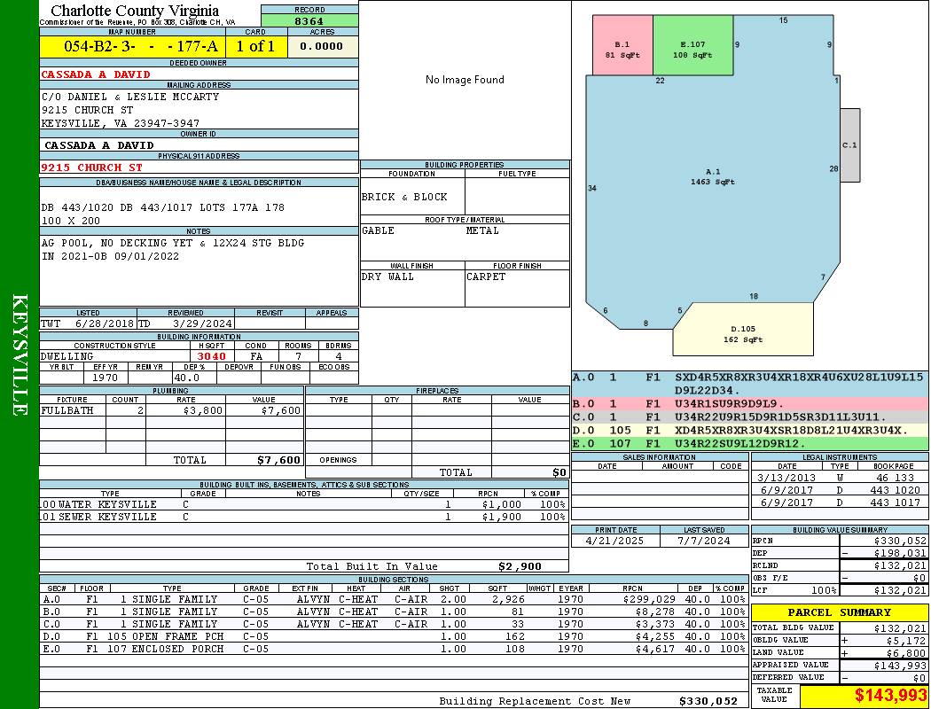
Task: Select physical 911 address 9215 CHURCH ST in red
Action: click(x=92, y=168)
